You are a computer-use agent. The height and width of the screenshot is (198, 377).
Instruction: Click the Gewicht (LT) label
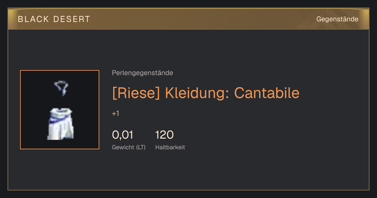pyautogui.click(x=129, y=147)
